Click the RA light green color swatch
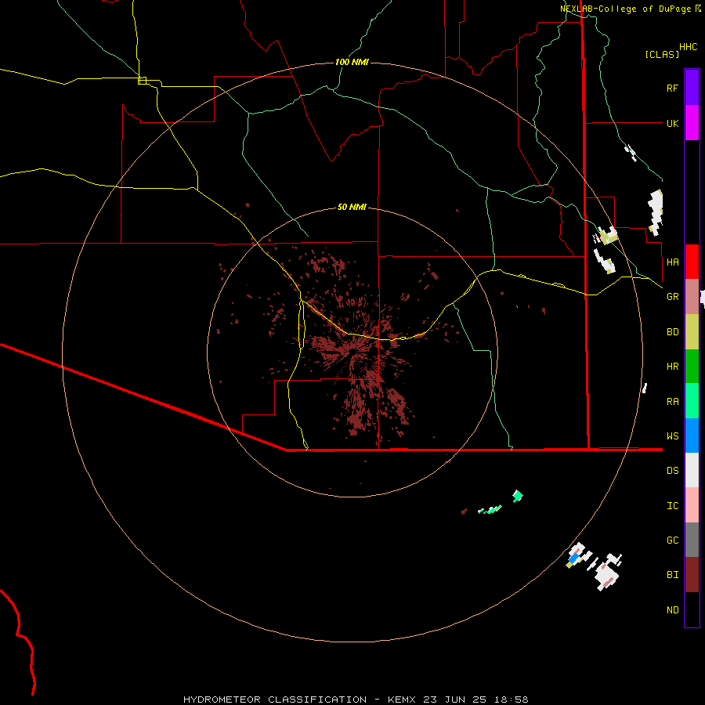Image resolution: width=705 pixels, height=705 pixels. [x=692, y=401]
